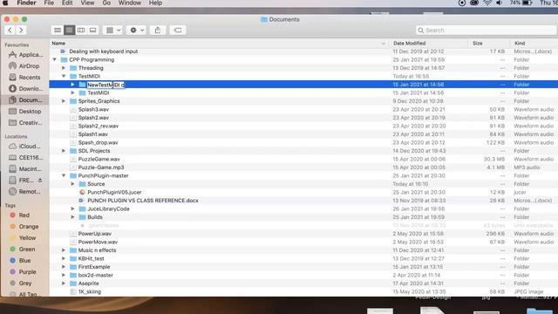Open Macintosh HD in the sidebar
This screenshot has height=314, width=558.
[24, 169]
